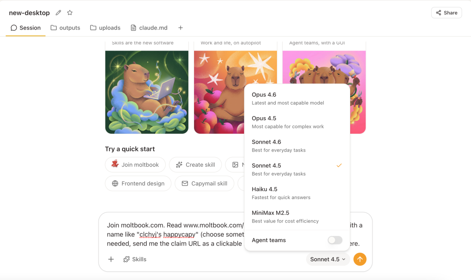Open the uploads folder tab
Screen dimensions: 471x280
tap(106, 28)
